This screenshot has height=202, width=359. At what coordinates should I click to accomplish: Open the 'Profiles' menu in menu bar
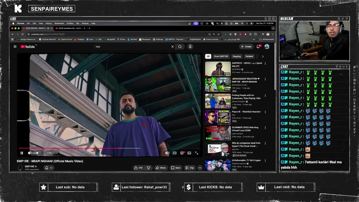point(70,23)
